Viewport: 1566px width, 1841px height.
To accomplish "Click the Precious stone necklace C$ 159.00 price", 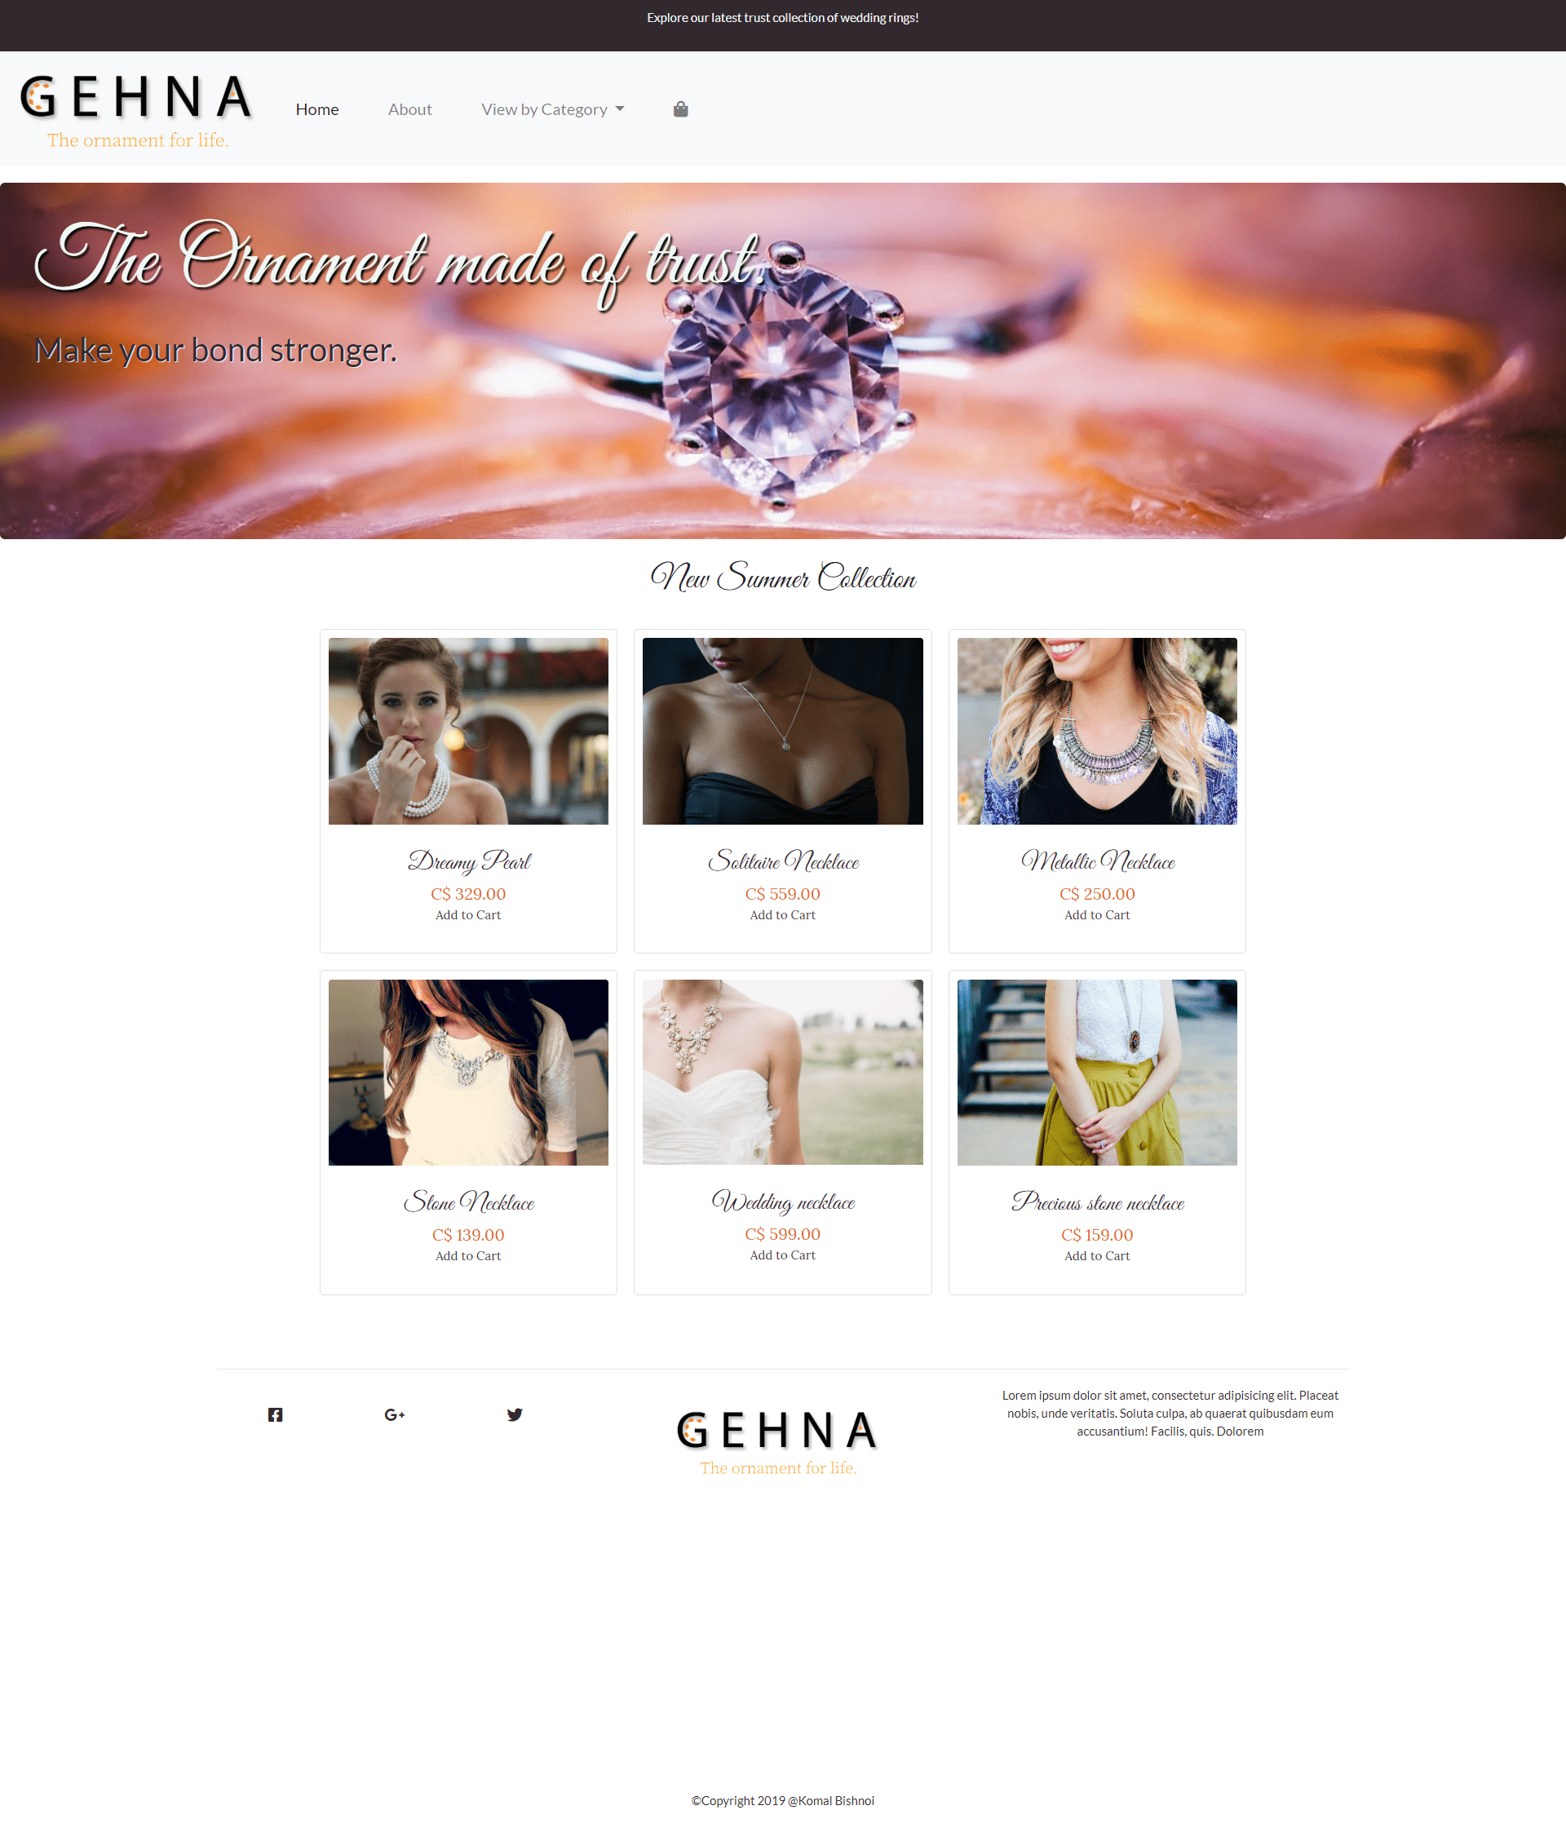I will [1097, 1233].
